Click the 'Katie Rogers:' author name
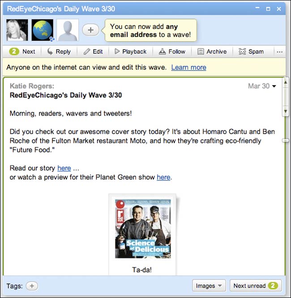 point(32,86)
